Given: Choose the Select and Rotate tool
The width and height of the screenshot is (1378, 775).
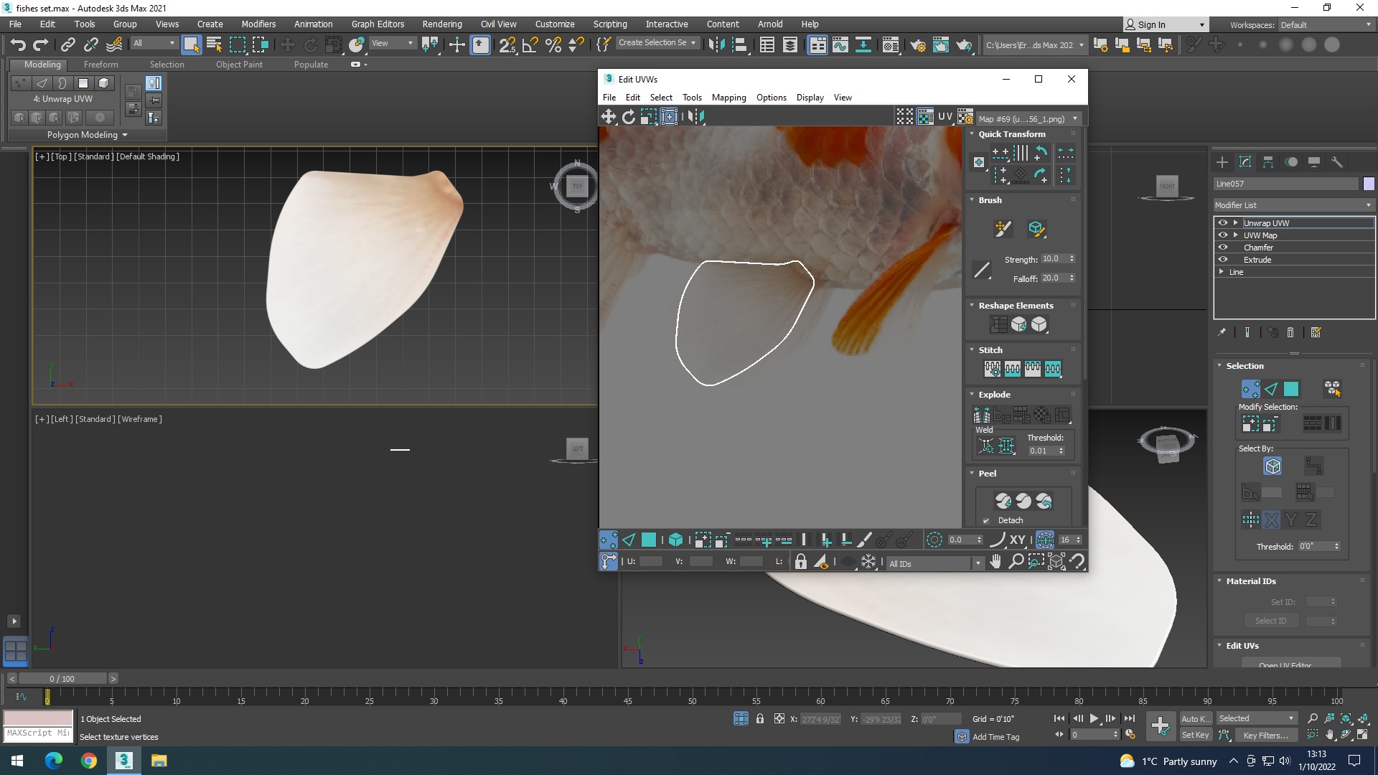Looking at the screenshot, I should (310, 44).
